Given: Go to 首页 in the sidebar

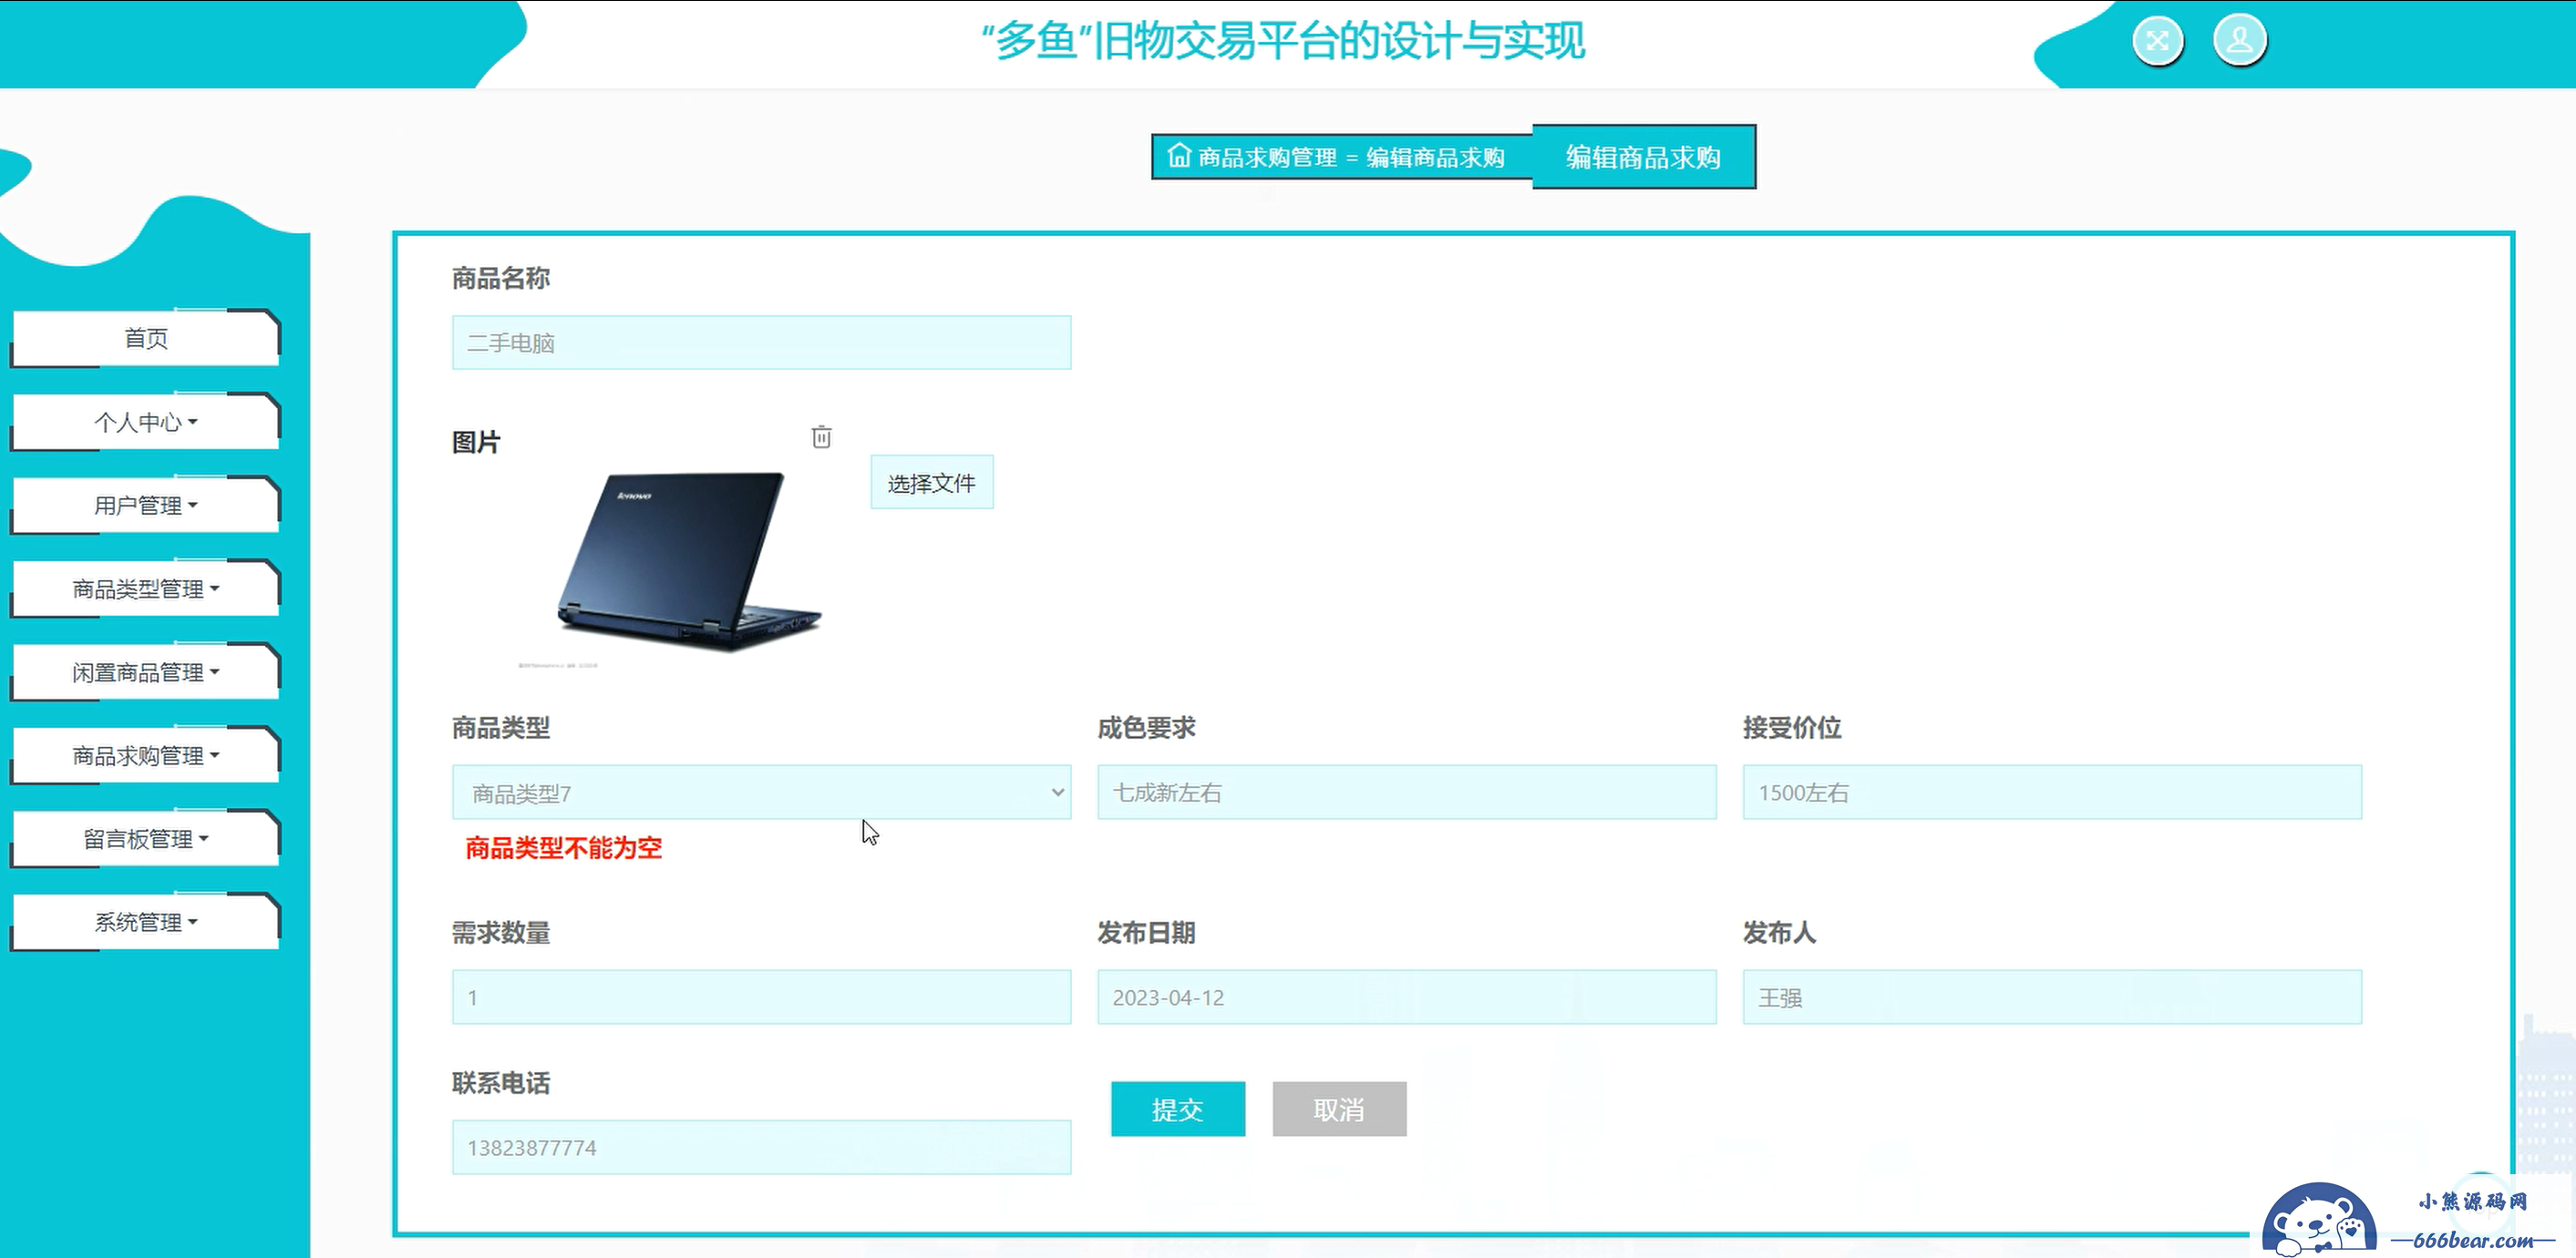Looking at the screenshot, I should [146, 338].
